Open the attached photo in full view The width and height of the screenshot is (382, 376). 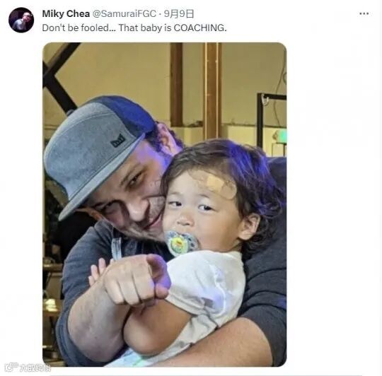click(x=164, y=204)
